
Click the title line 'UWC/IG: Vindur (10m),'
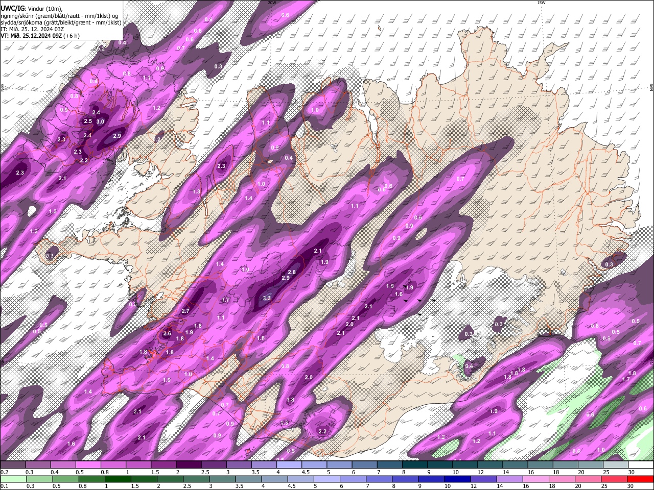point(32,8)
